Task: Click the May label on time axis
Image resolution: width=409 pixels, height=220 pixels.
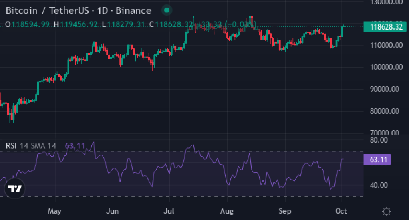Action: point(54,211)
